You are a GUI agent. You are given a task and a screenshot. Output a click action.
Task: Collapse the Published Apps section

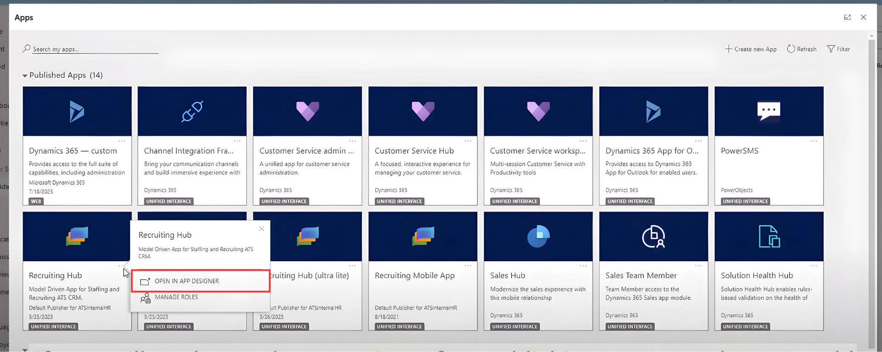(x=25, y=76)
